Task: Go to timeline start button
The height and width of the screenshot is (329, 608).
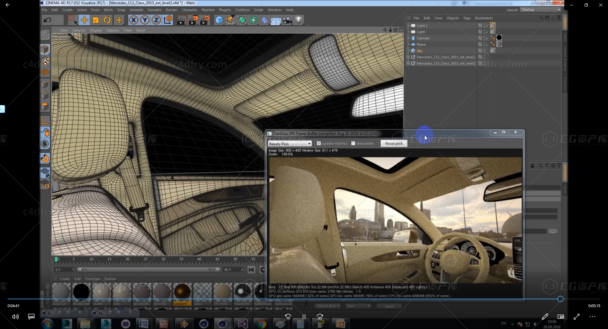Action: click(251, 270)
